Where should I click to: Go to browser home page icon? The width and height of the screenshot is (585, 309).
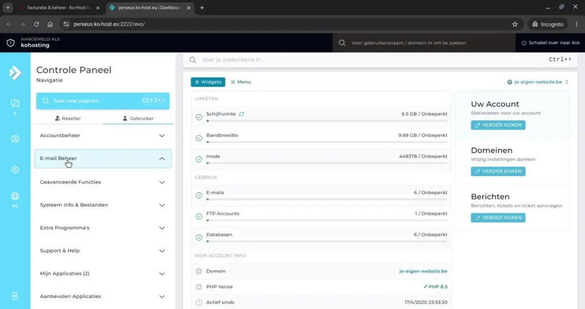(50, 24)
